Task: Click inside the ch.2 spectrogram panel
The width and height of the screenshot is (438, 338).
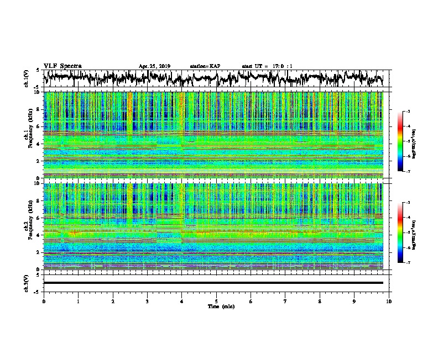Action: [x=213, y=226]
